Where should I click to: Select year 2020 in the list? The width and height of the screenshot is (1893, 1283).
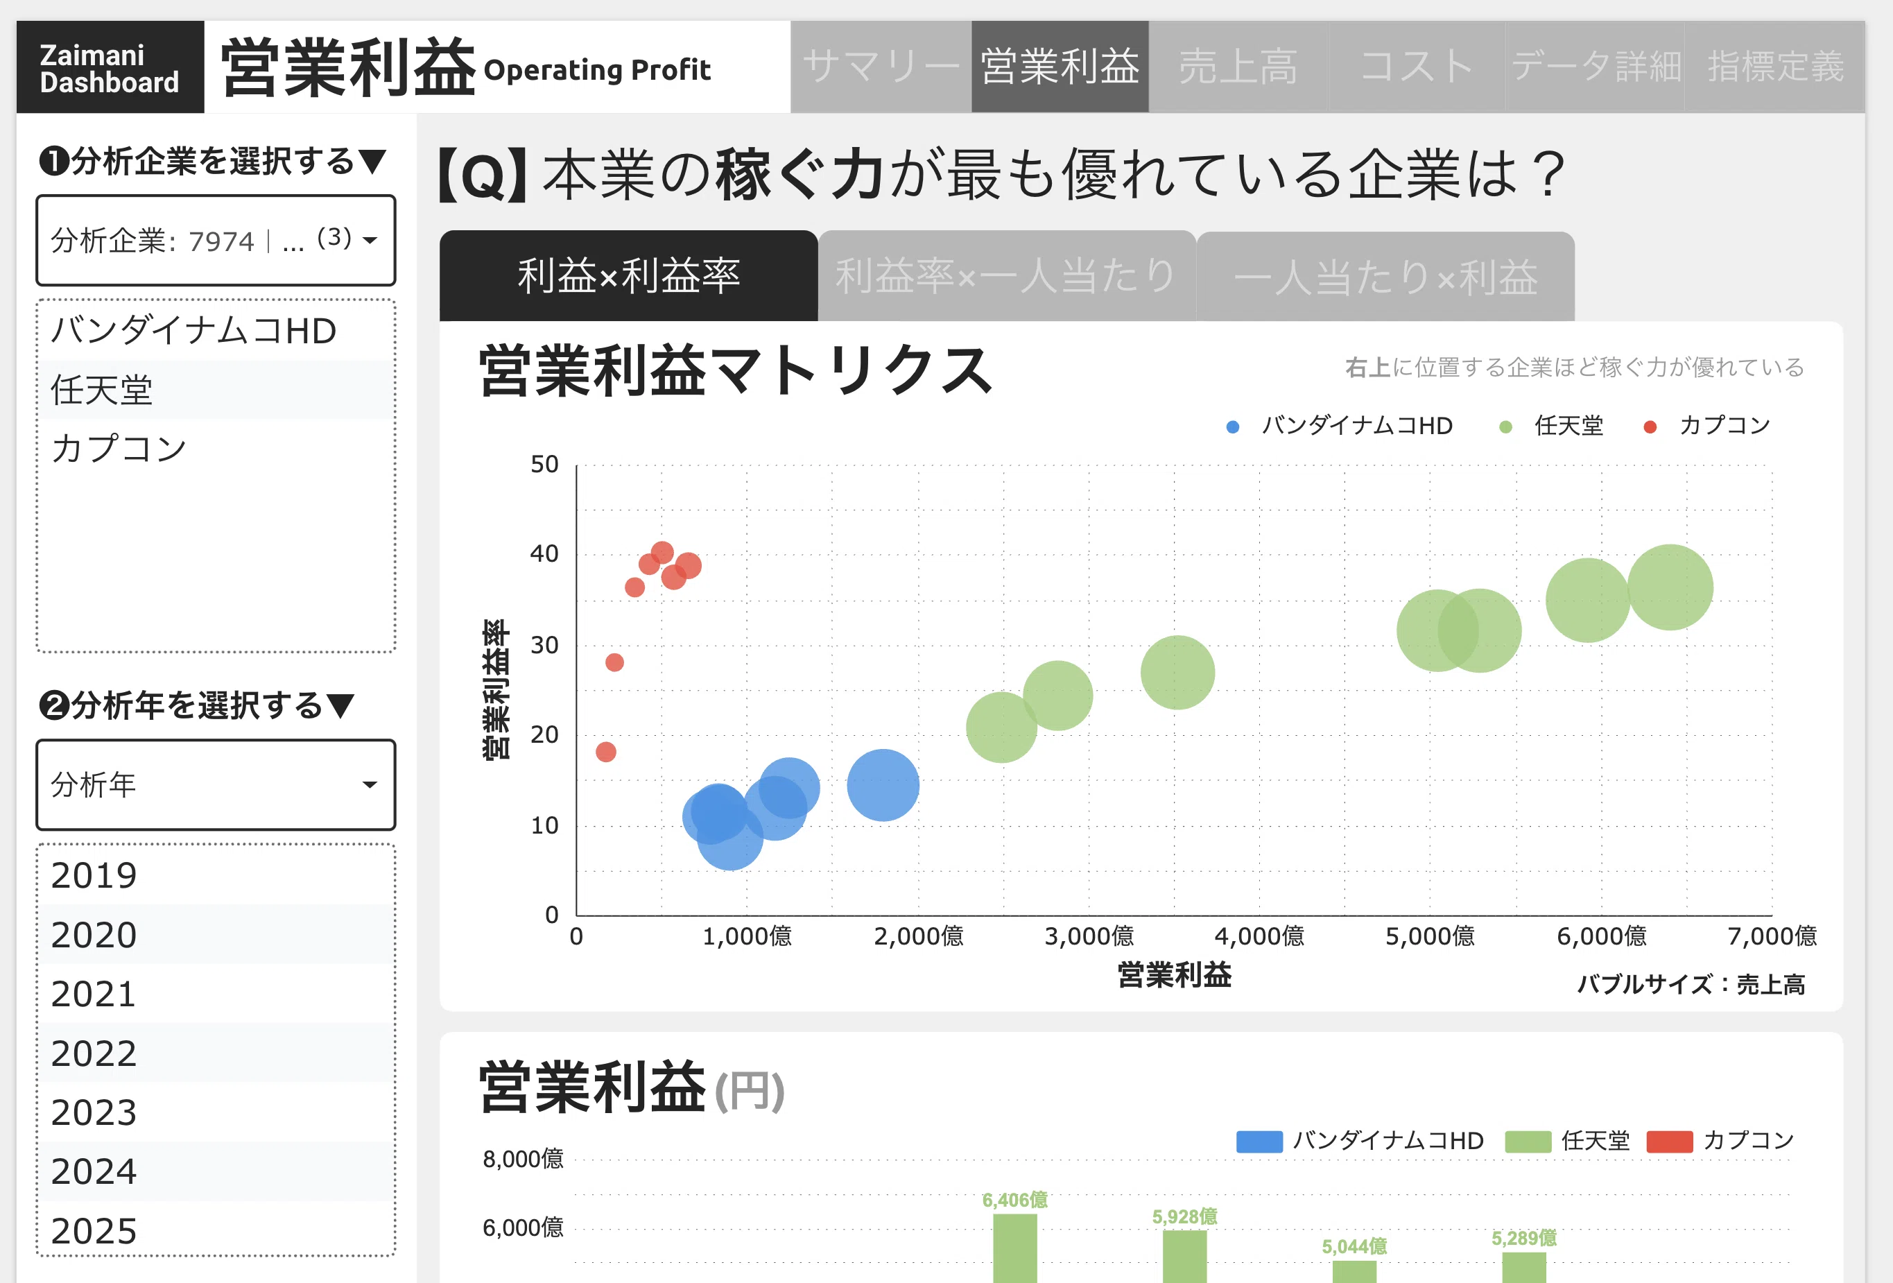[x=216, y=934]
